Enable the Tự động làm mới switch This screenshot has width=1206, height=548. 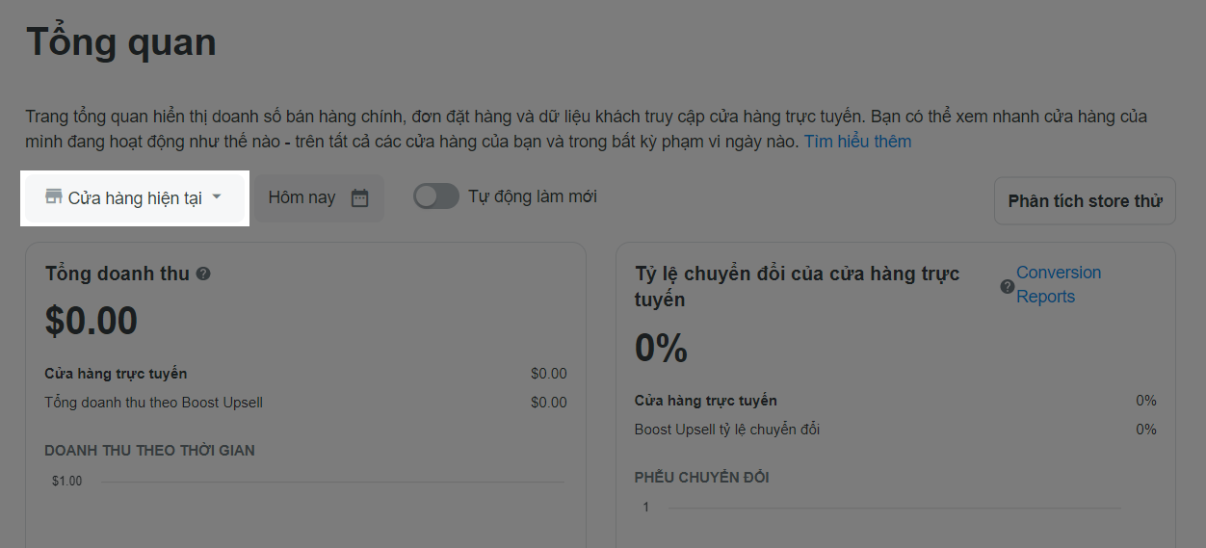(x=436, y=196)
